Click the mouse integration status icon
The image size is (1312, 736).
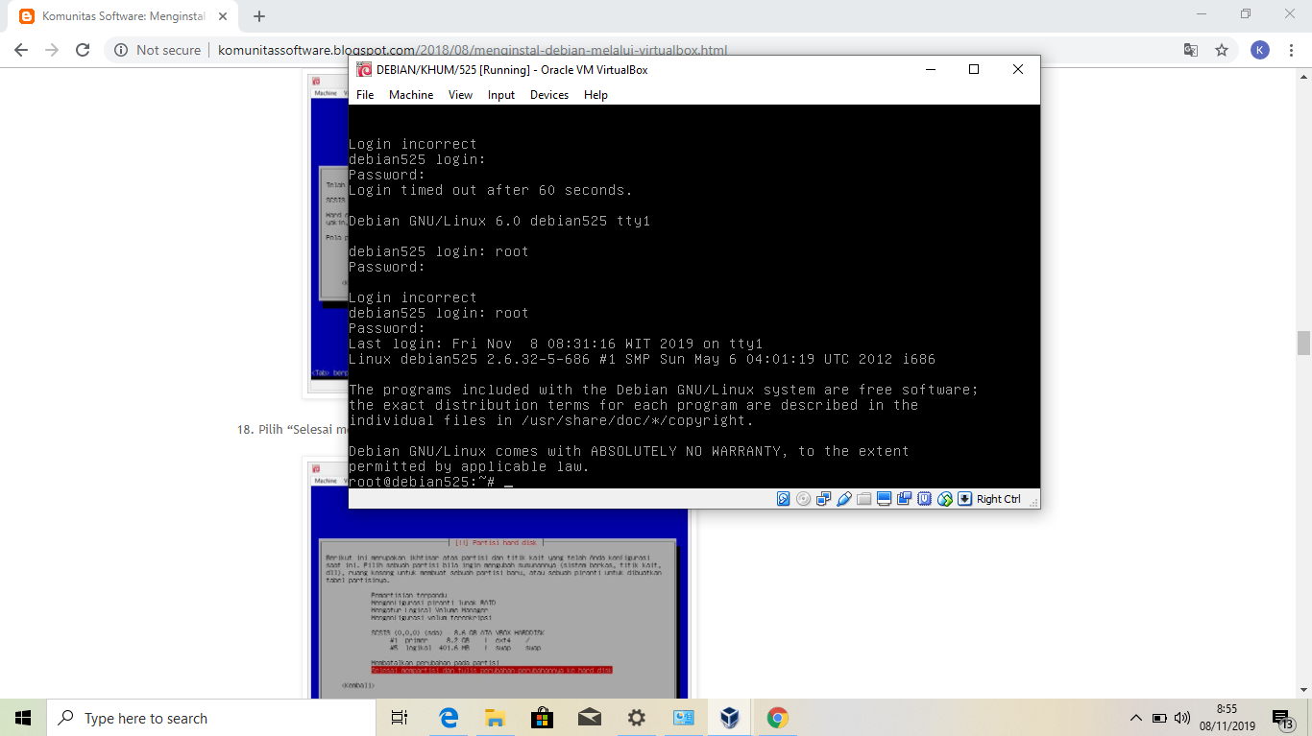pos(945,499)
